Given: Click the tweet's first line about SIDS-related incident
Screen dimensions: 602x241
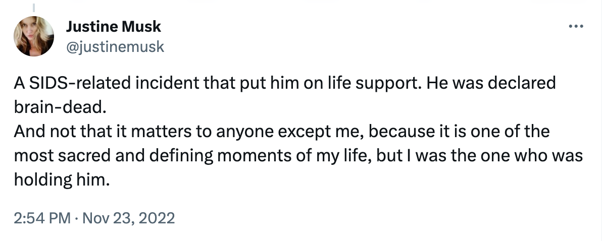Looking at the screenshot, I should (x=285, y=84).
